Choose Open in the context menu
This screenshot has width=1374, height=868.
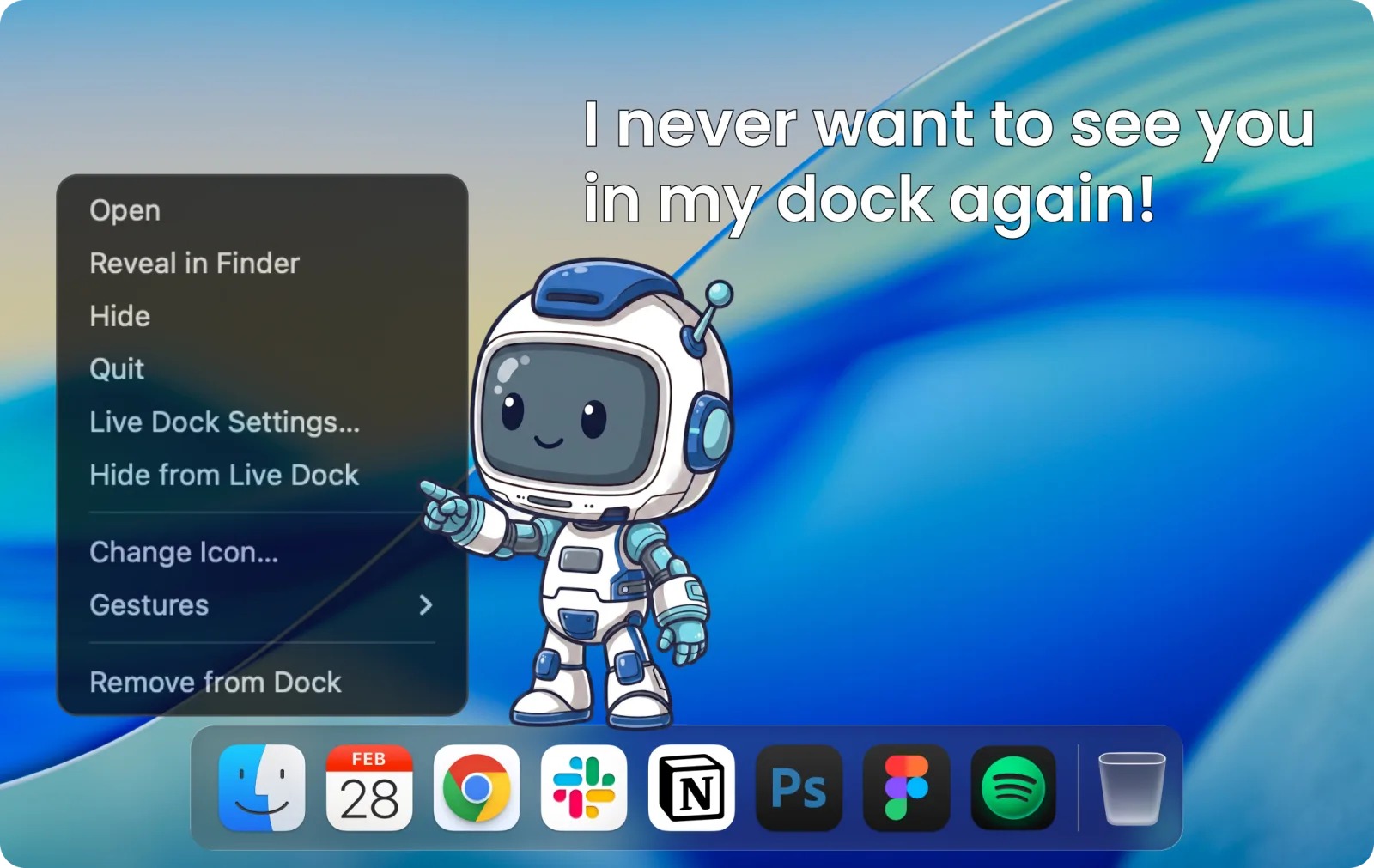point(262,210)
